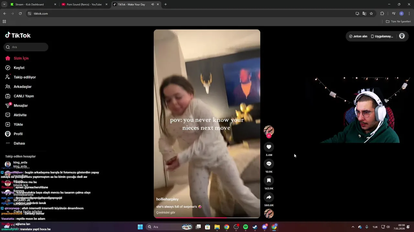
Task: Mute the TikTok tab audio
Action: [152, 5]
